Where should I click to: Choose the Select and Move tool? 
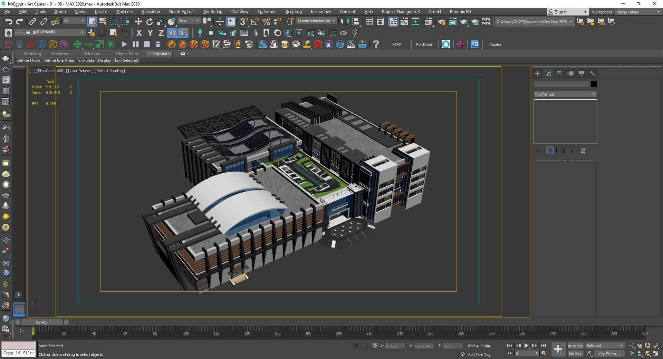(138, 21)
